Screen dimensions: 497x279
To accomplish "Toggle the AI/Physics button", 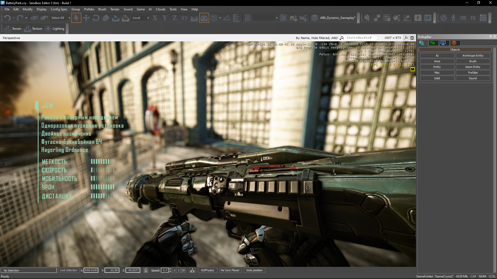I will click(x=207, y=270).
